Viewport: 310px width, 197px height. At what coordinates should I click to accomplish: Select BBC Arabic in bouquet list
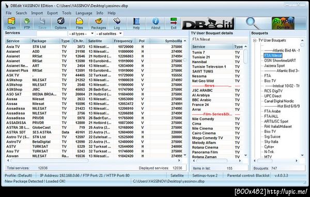(216, 100)
